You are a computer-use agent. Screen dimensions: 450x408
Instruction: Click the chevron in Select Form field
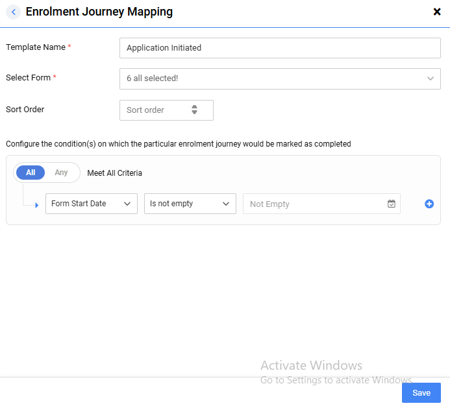click(430, 78)
